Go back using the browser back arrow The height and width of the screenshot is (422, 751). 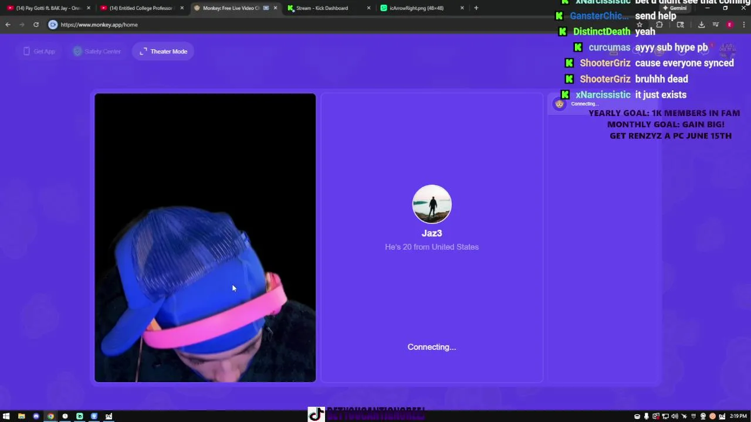[8, 25]
